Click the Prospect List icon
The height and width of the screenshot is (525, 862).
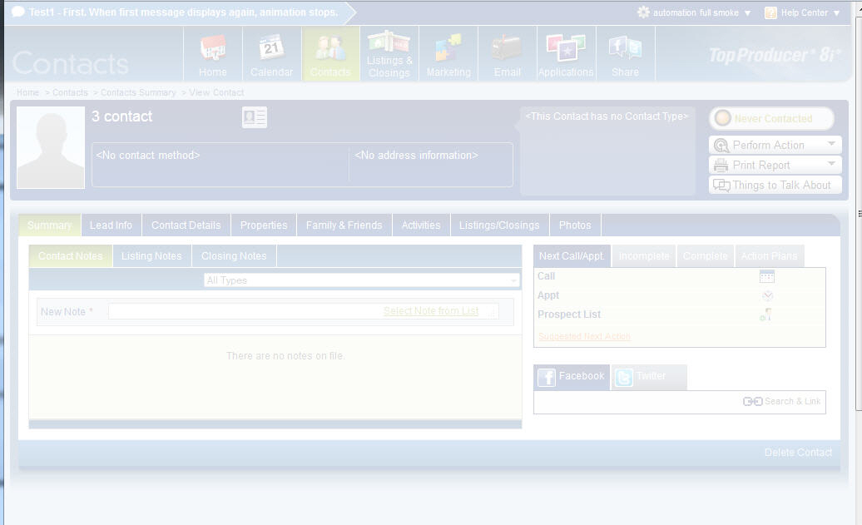tap(765, 315)
